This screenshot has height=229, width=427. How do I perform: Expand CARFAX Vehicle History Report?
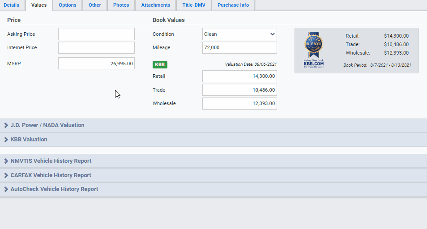(51, 175)
